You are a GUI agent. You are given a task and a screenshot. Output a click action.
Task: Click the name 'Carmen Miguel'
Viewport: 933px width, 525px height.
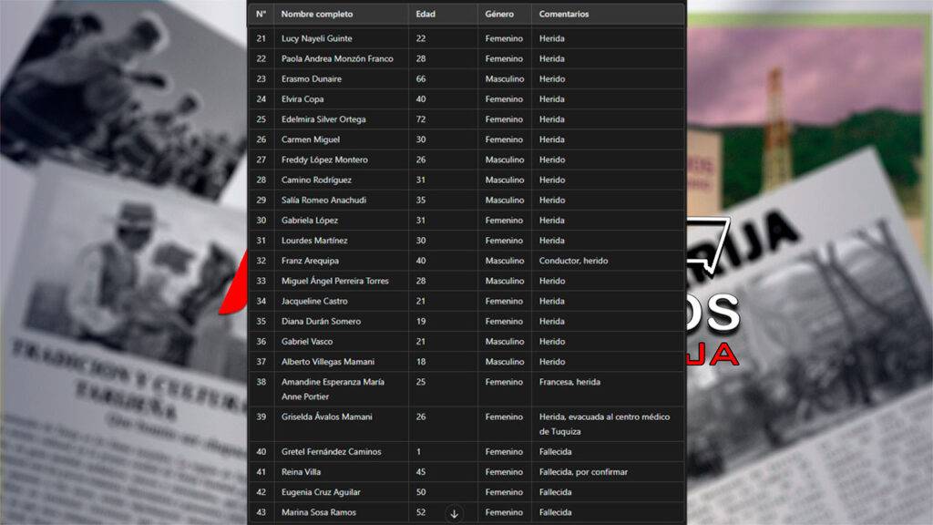pos(311,139)
